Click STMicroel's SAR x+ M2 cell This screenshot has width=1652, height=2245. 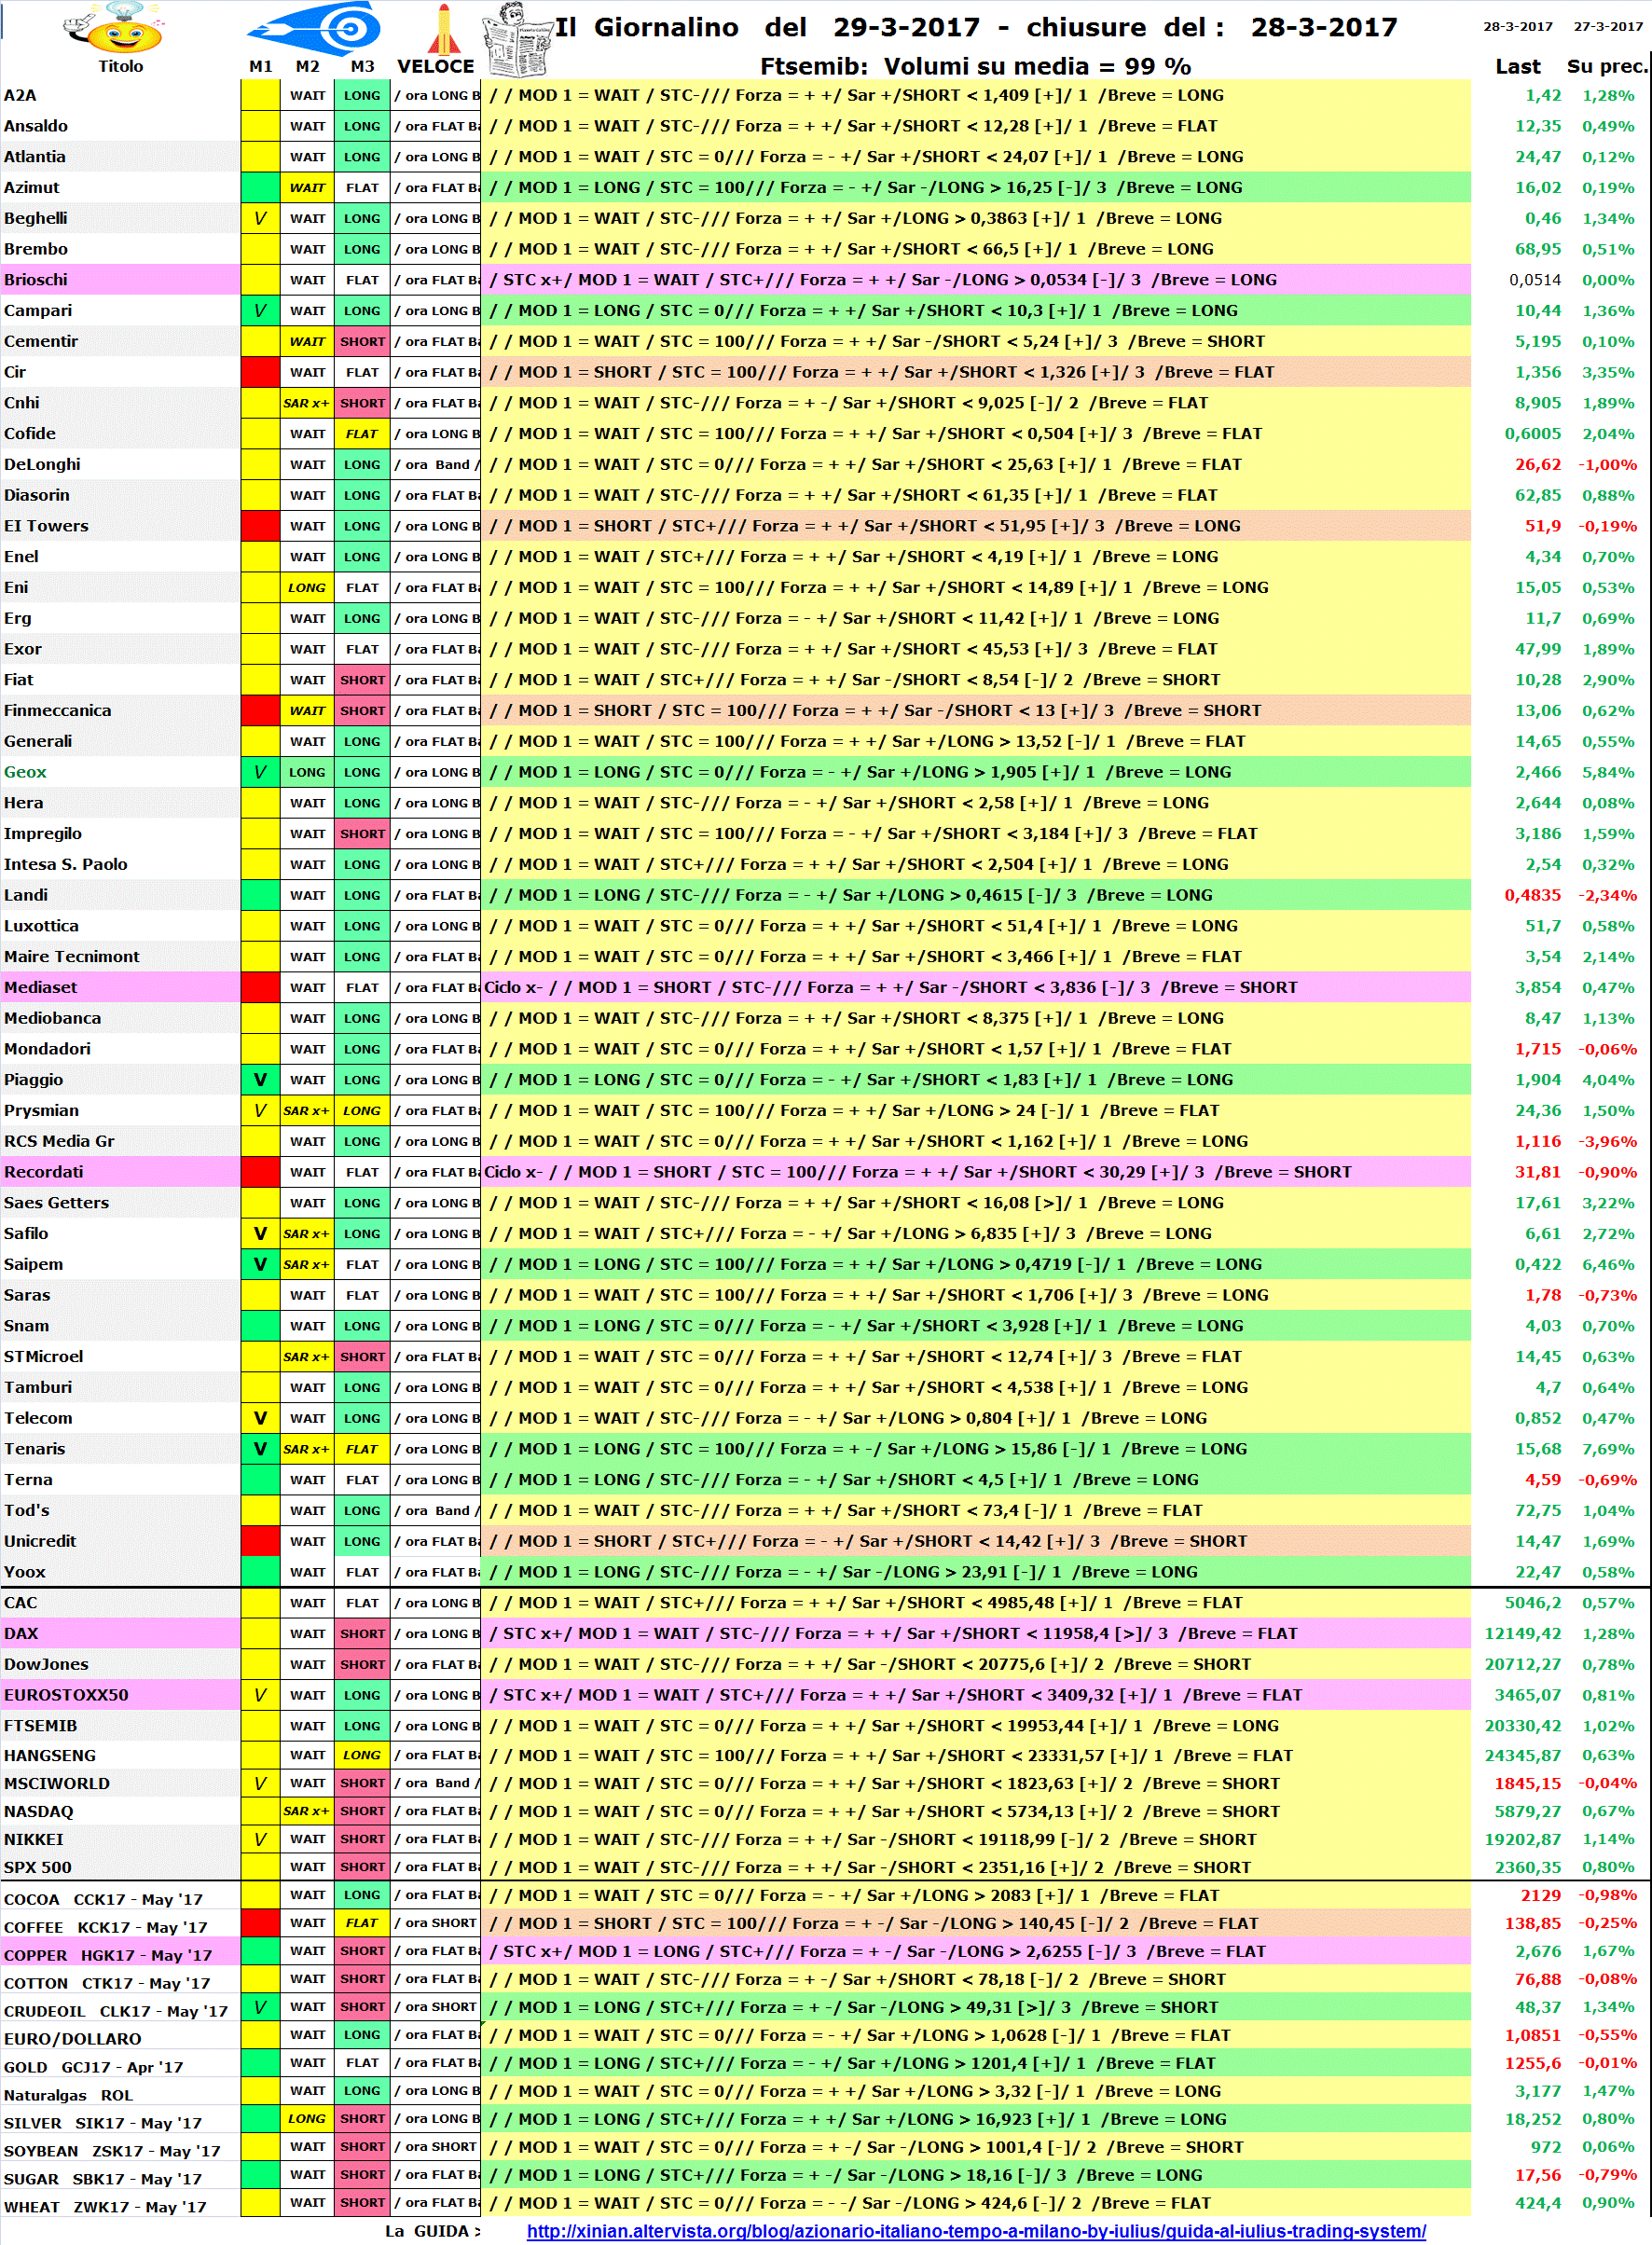pyautogui.click(x=306, y=1356)
